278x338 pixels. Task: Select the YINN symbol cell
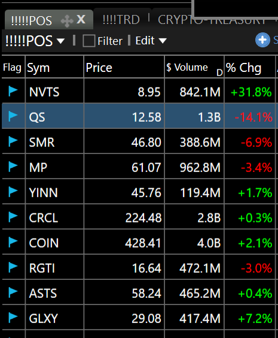click(54, 192)
